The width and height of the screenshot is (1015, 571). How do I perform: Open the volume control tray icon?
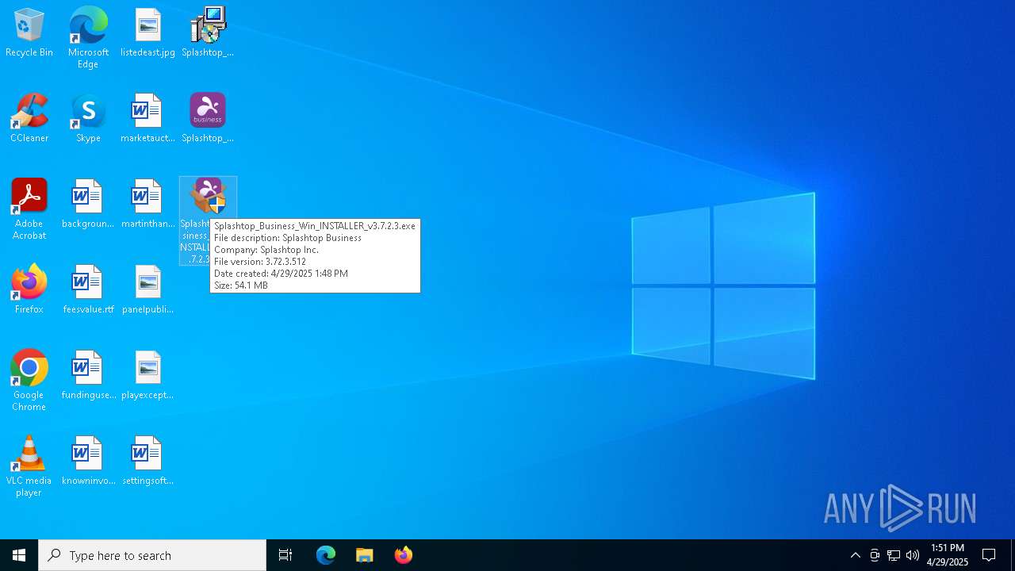click(x=913, y=555)
